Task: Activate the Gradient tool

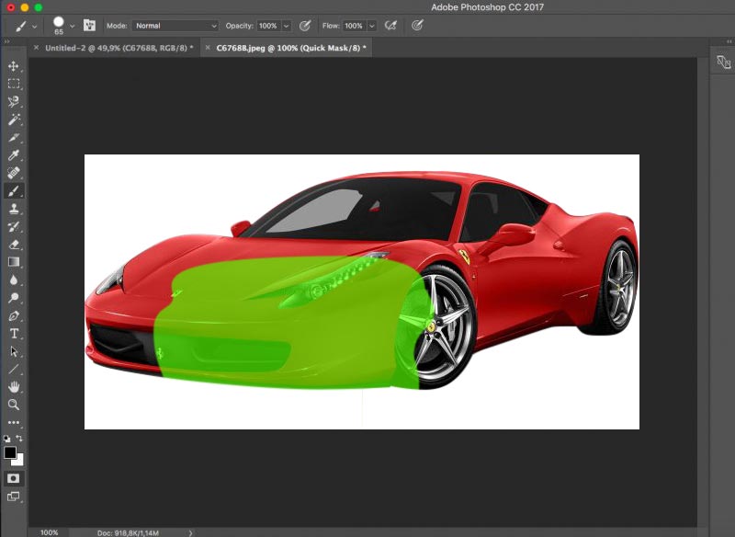Action: click(14, 262)
